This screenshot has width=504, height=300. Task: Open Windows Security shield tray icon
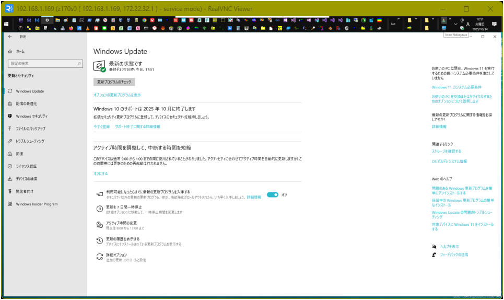coord(462,28)
